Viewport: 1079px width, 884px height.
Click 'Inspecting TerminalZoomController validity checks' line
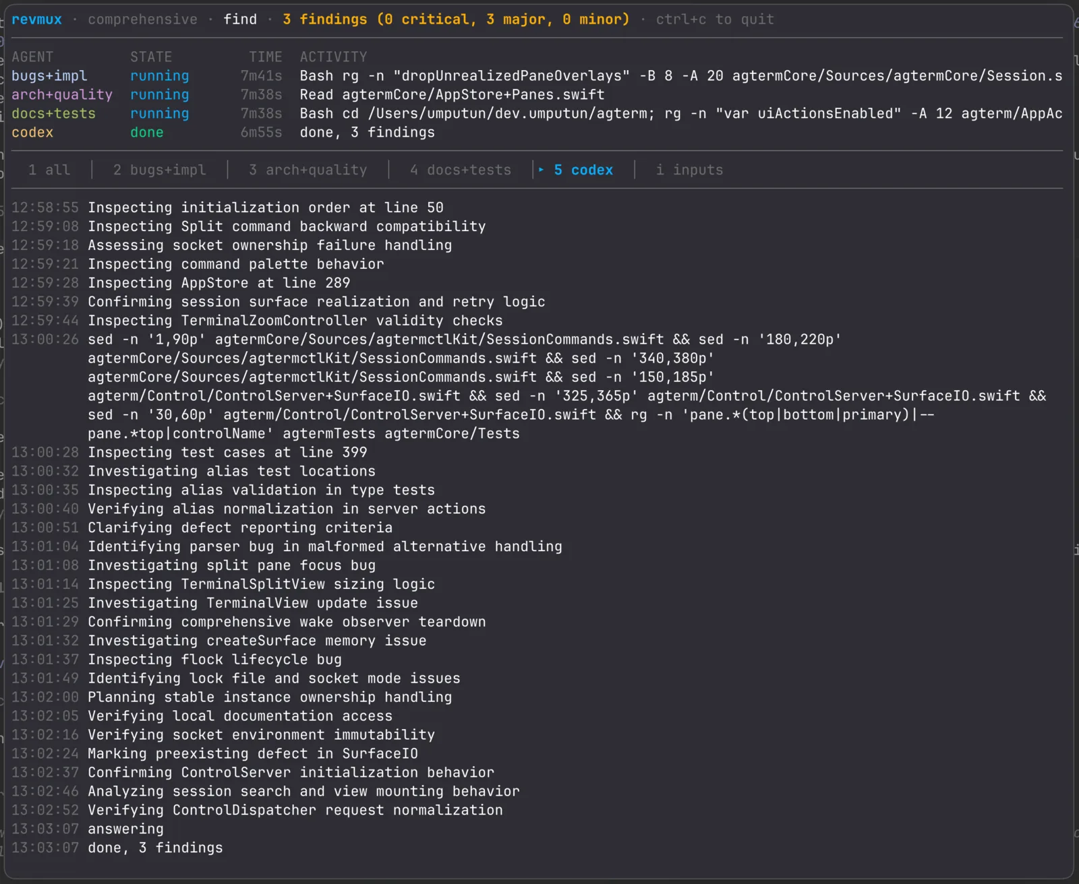click(295, 321)
